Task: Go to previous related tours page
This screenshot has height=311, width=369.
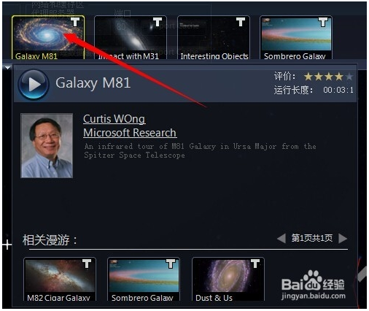Action: click(281, 239)
